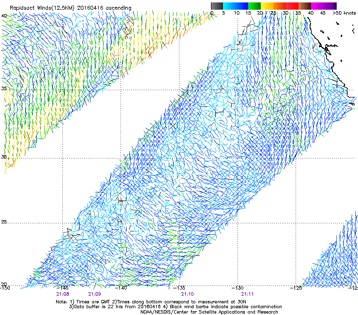
Task: Click the latitude label '30' on left axis
Action: (x=4, y=157)
